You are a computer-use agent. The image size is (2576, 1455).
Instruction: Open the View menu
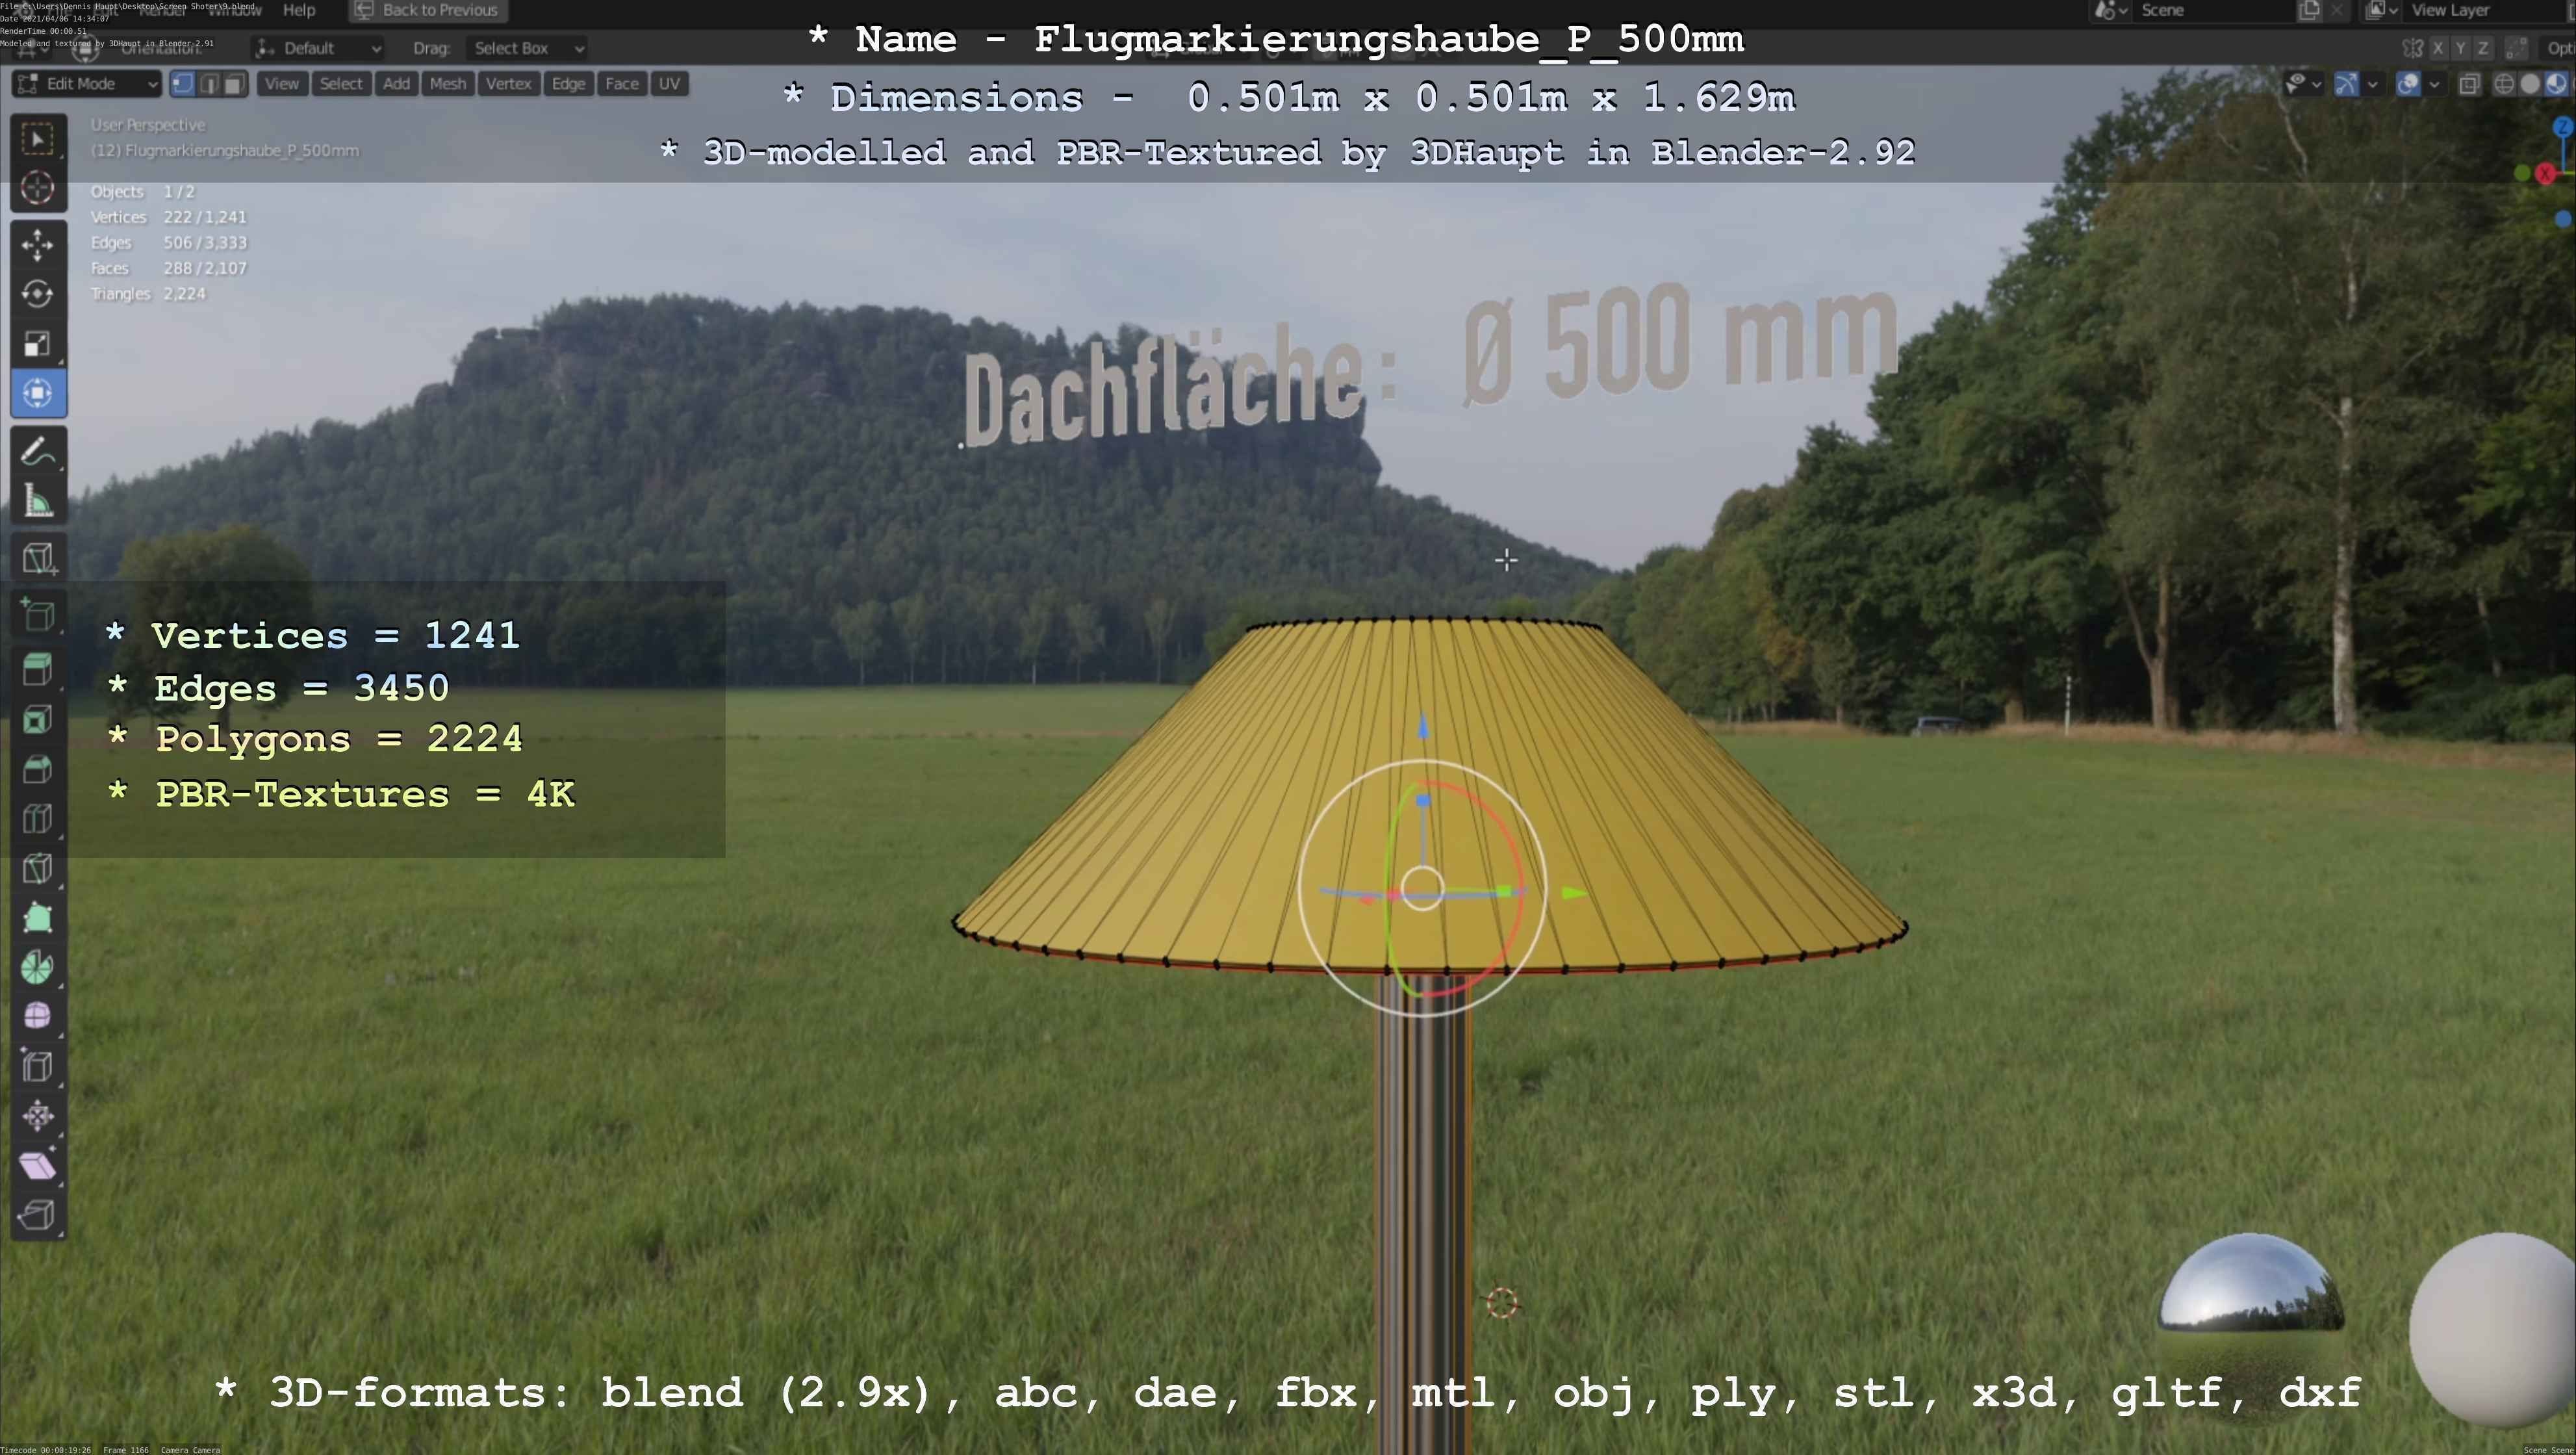click(282, 84)
